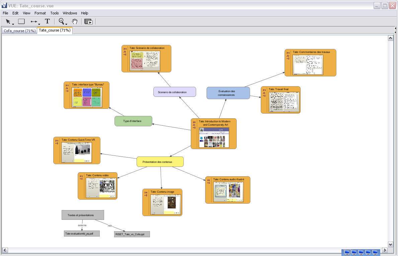Image resolution: width=398 pixels, height=256 pixels.
Task: Select the gray "Textes et présentations" node
Action: [83, 215]
